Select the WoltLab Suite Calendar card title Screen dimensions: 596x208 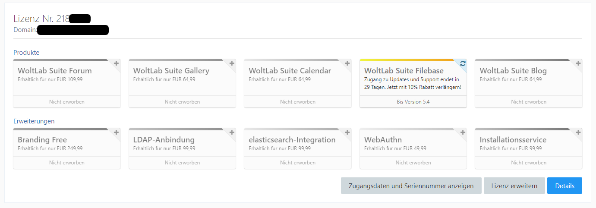[290, 71]
